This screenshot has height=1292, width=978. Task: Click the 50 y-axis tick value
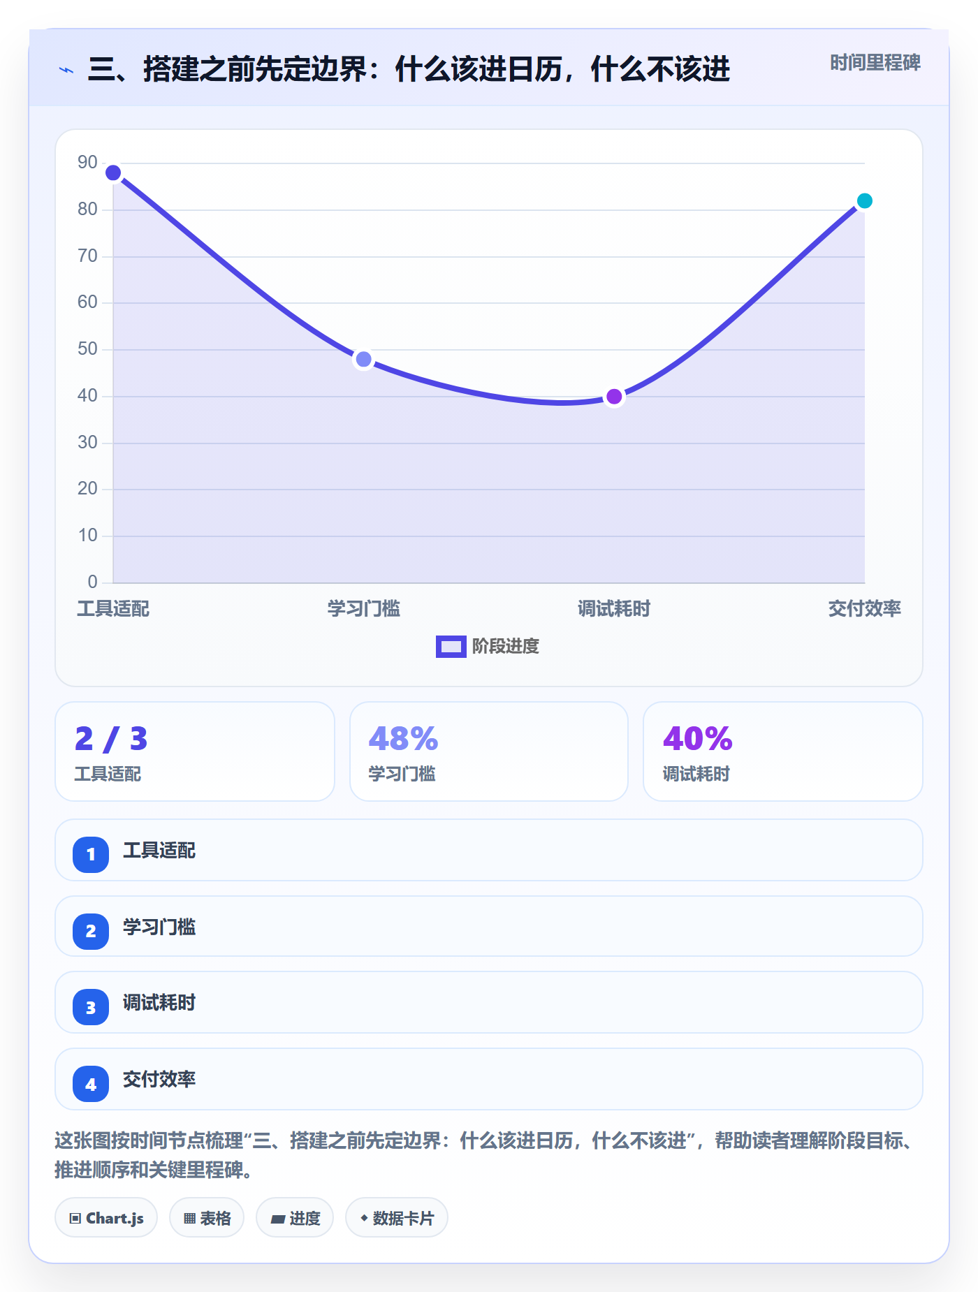[x=87, y=349]
